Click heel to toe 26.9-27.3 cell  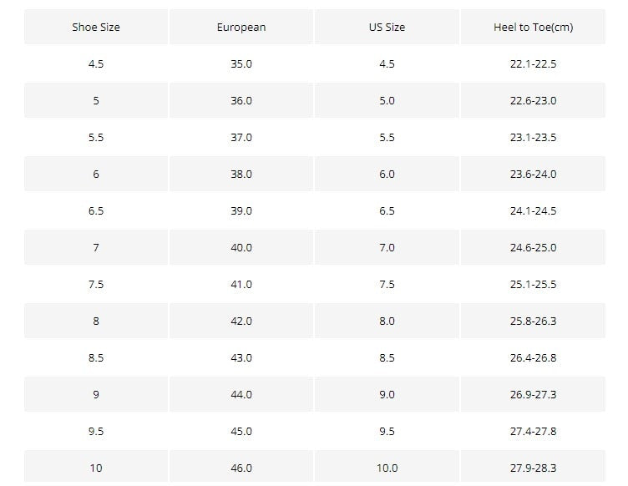pos(533,395)
